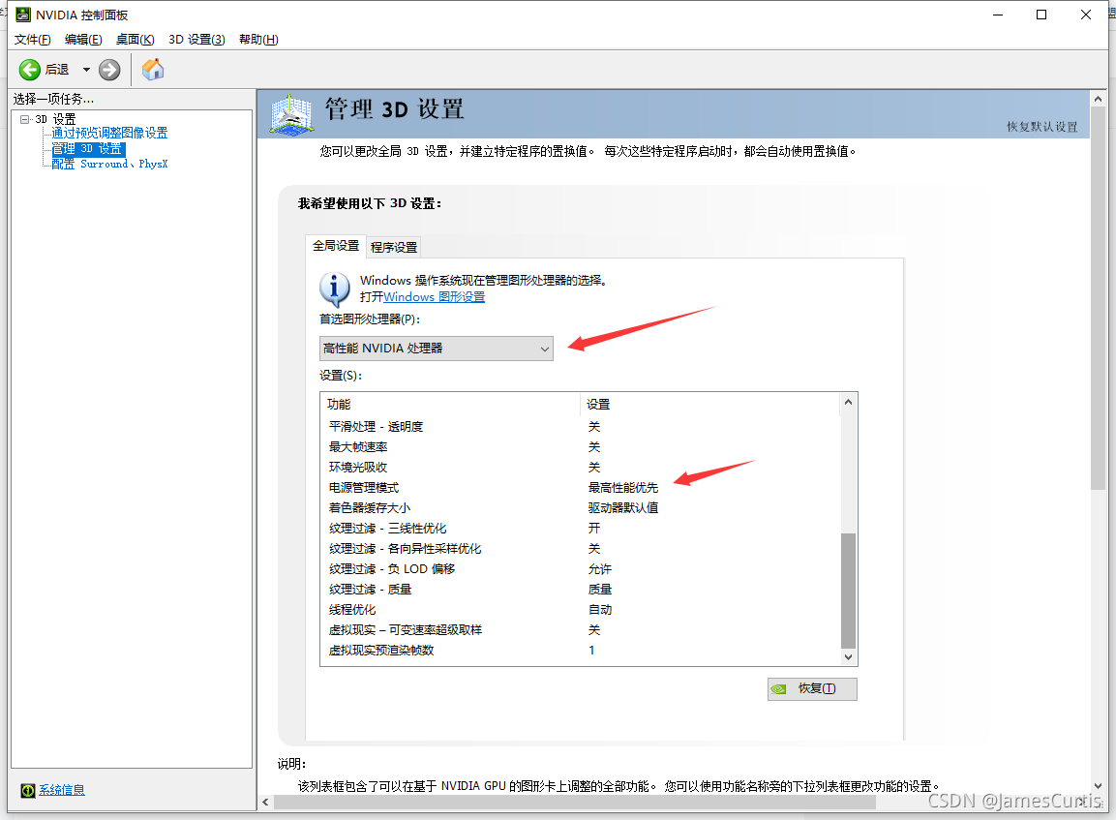
Task: Click the 恢复(T) button
Action: [812, 689]
